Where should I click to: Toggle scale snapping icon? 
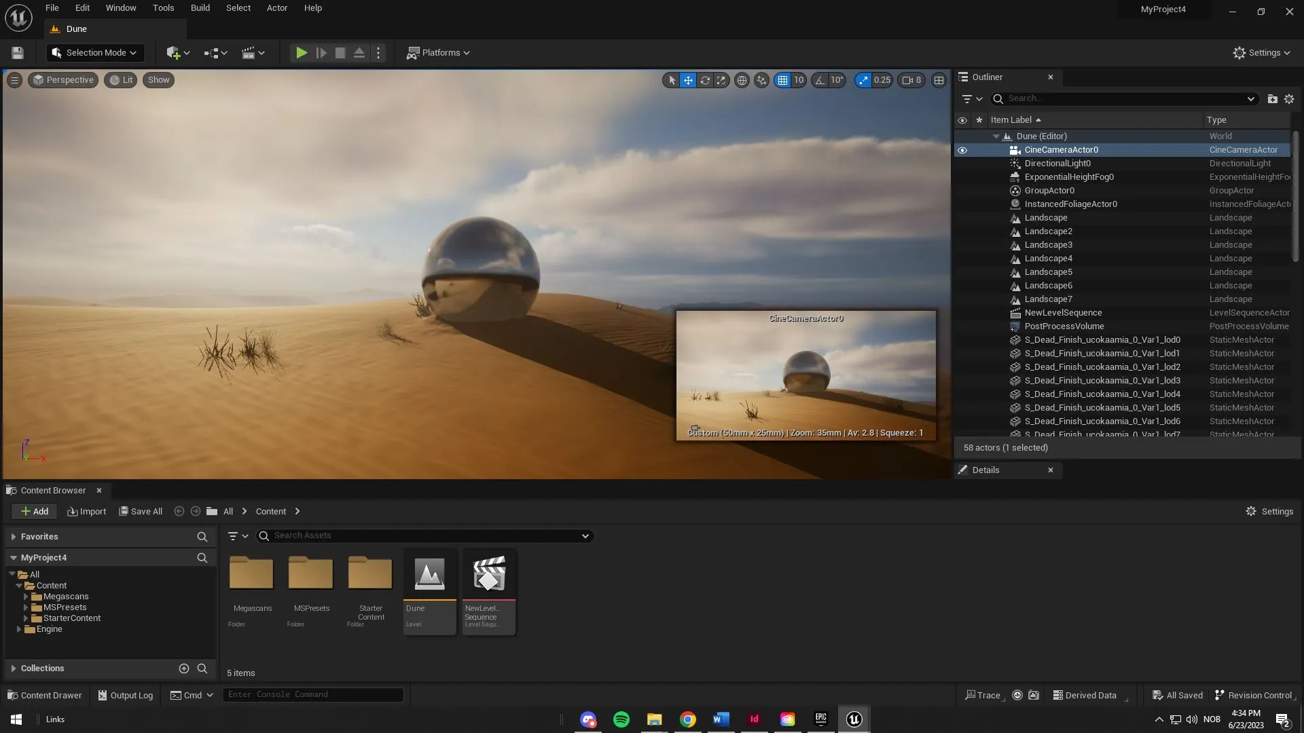click(863, 80)
